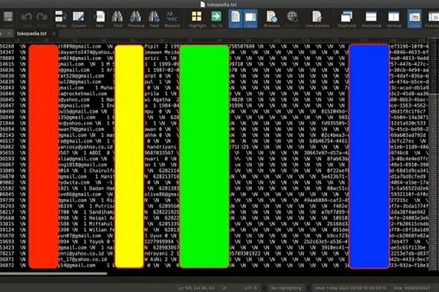Open the Find binoculars tool
The height and width of the screenshot is (292, 439).
coord(118,19)
